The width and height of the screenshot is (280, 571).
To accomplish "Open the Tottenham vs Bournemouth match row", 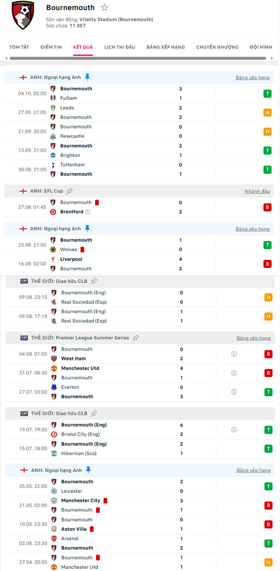I will [115, 169].
